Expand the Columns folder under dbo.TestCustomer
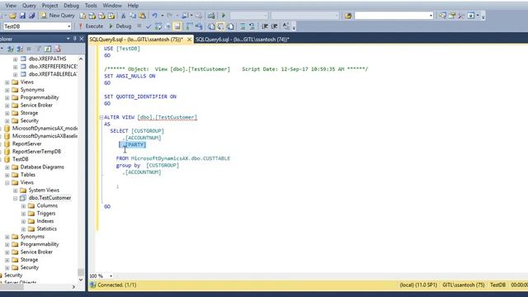Viewport: 528px width, 297px height. [x=23, y=206]
